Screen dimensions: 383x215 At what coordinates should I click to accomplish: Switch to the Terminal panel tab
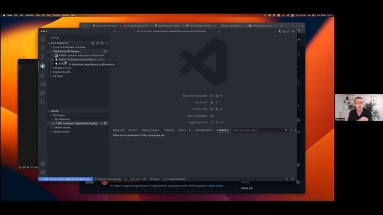[169, 130]
